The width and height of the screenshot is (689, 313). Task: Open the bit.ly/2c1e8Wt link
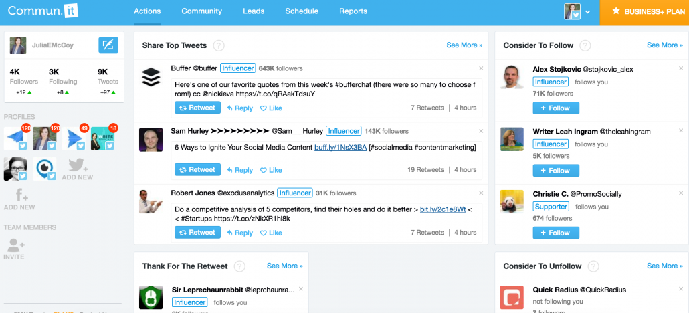(443, 210)
